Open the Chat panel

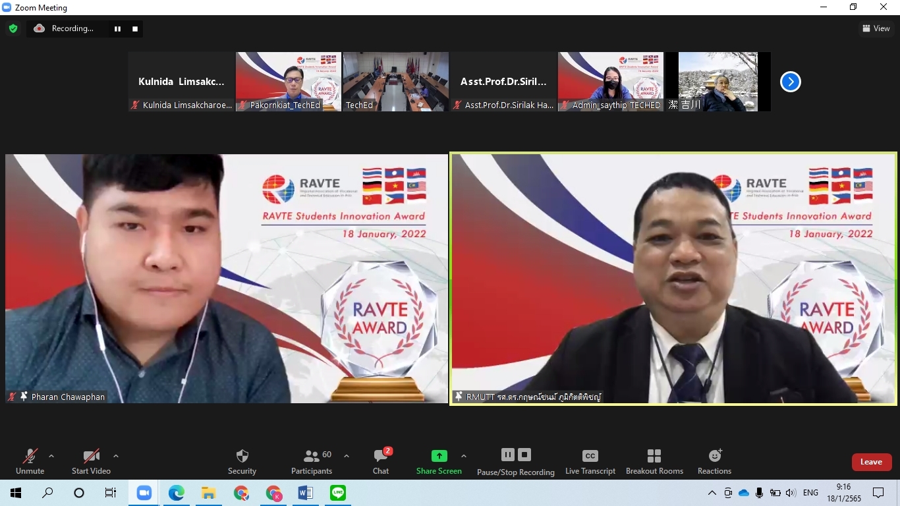pyautogui.click(x=381, y=456)
